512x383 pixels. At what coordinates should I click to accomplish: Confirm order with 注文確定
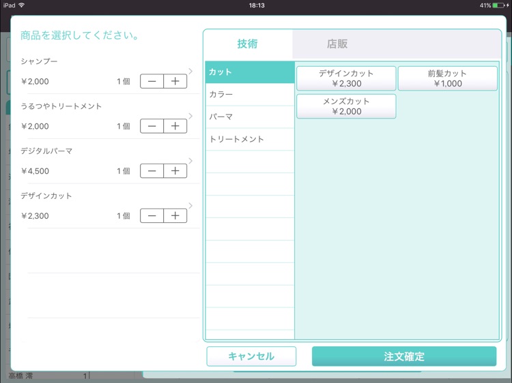point(404,356)
